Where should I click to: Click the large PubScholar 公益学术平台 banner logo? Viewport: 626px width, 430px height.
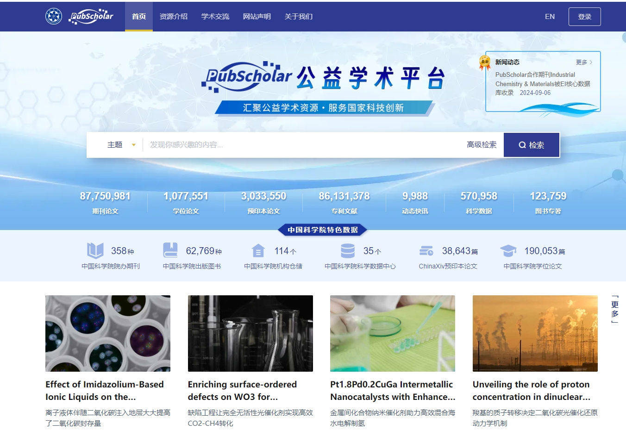323,77
